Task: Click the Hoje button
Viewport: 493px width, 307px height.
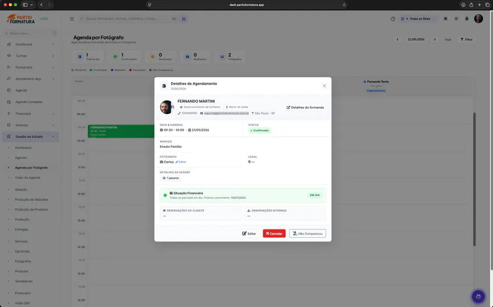Action: pyautogui.click(x=448, y=40)
